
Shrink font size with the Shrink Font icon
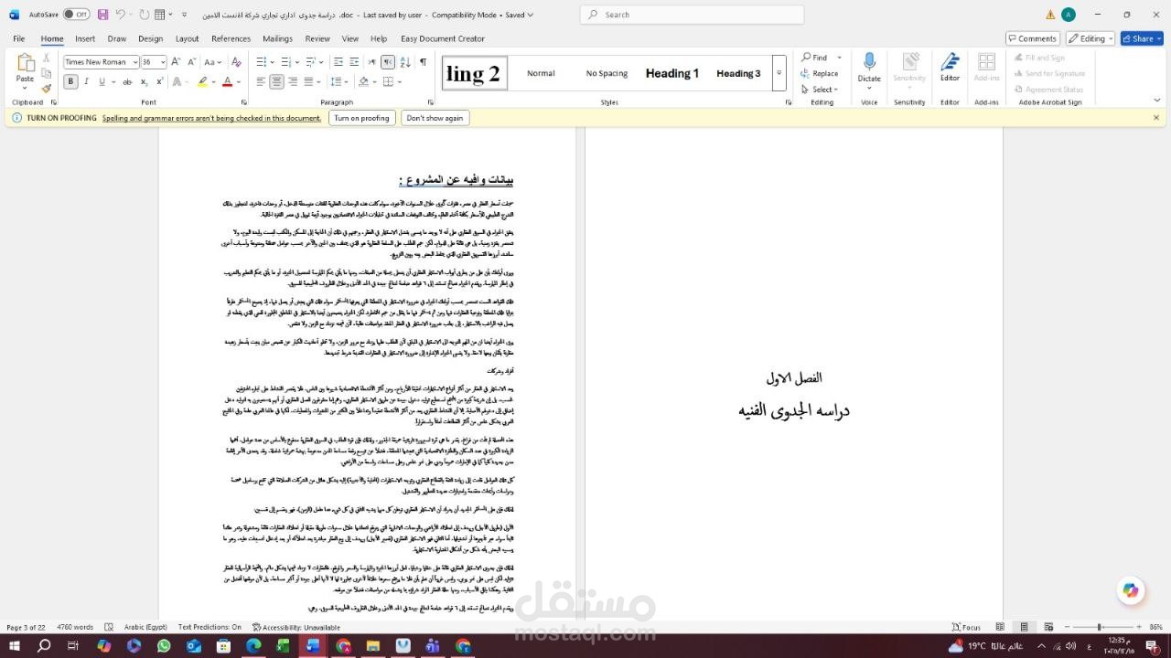[193, 62]
